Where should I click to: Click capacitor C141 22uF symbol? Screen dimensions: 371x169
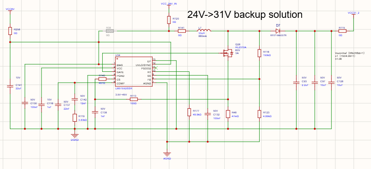click(x=10, y=86)
